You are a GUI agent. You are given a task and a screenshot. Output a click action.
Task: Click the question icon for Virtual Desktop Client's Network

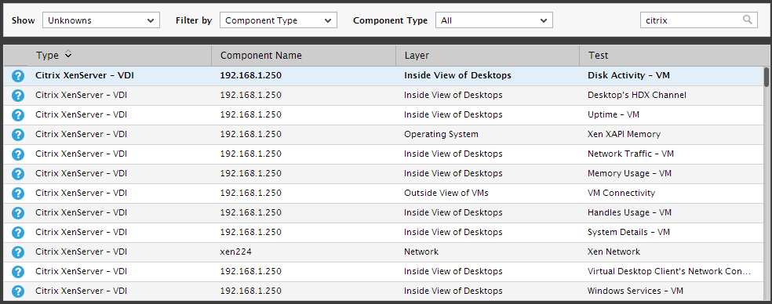pyautogui.click(x=18, y=272)
